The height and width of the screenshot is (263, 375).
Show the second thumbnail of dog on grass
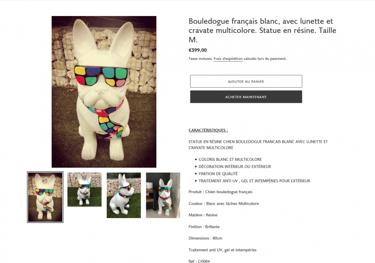pyautogui.click(x=84, y=190)
